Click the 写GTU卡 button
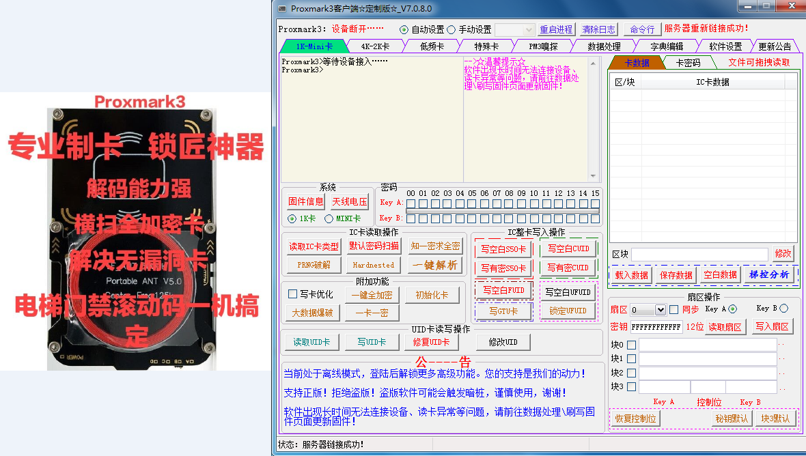The height and width of the screenshot is (456, 806). click(504, 311)
